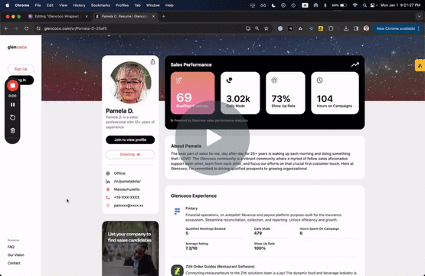Restart the recording with the circular arrow icon
The width and height of the screenshot is (425, 276).
tap(12, 117)
